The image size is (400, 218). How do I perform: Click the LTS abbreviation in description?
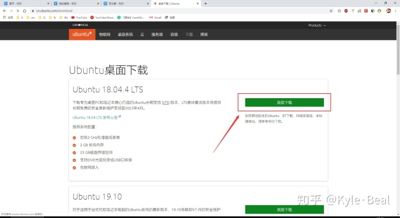166,103
